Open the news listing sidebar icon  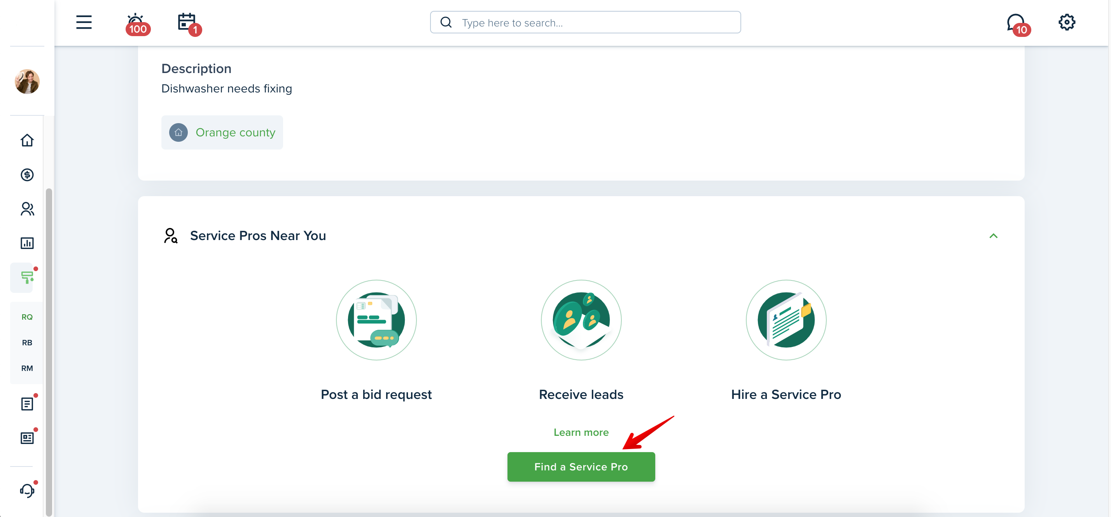tap(27, 438)
